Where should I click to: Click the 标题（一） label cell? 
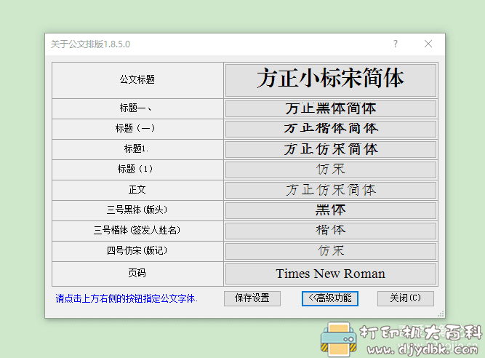pos(137,129)
